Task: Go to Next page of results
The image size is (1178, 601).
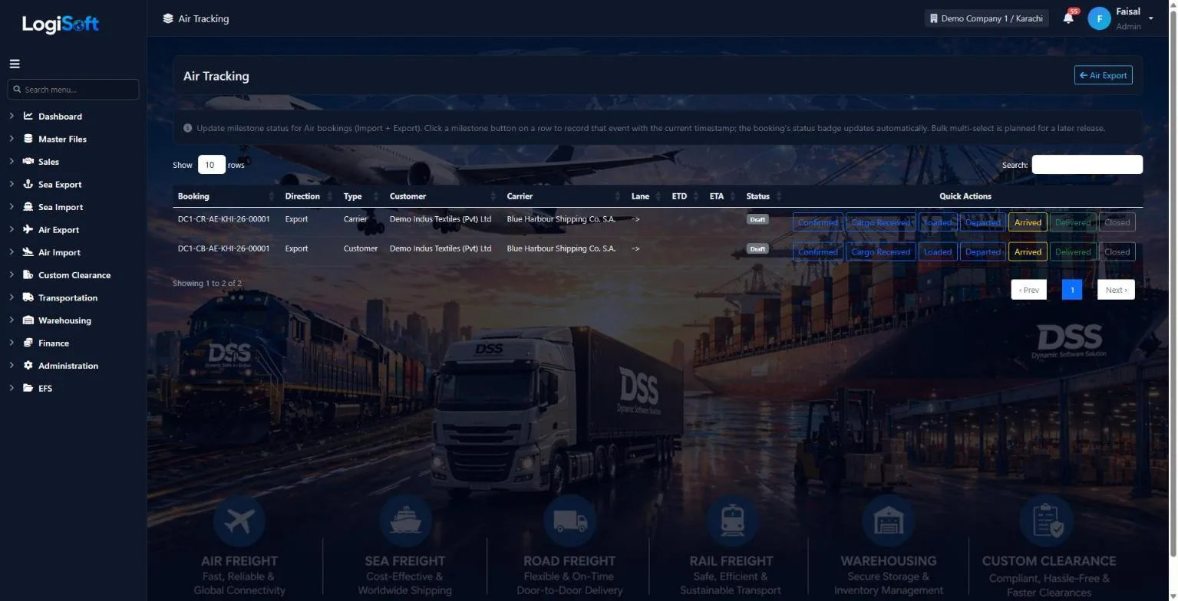Action: [1116, 290]
